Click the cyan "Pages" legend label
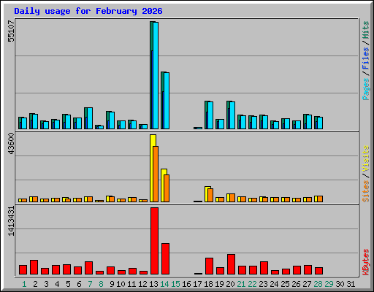This screenshot has height=292, width=374. [x=365, y=89]
